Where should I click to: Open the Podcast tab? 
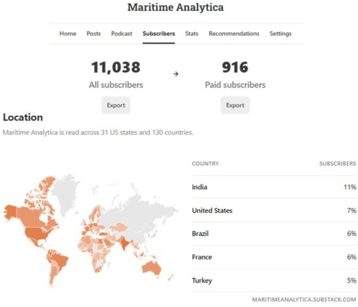point(122,34)
